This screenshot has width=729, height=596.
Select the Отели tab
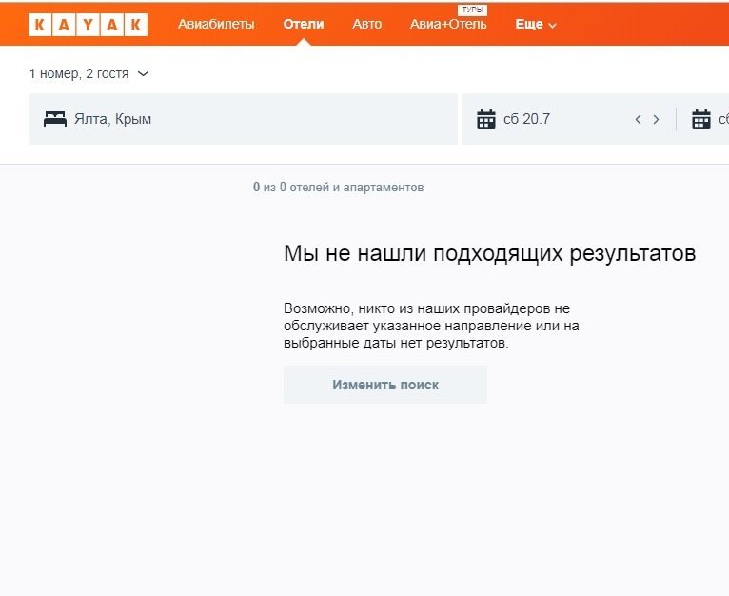(304, 24)
